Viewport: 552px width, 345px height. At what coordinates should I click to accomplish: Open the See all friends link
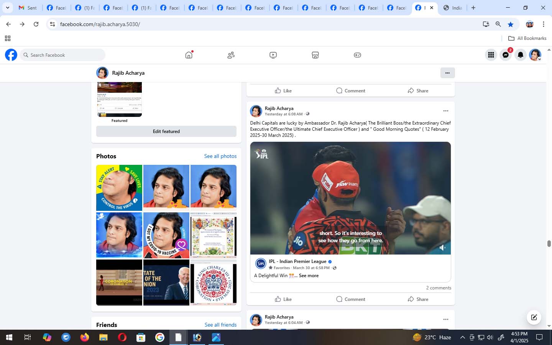tap(220, 325)
